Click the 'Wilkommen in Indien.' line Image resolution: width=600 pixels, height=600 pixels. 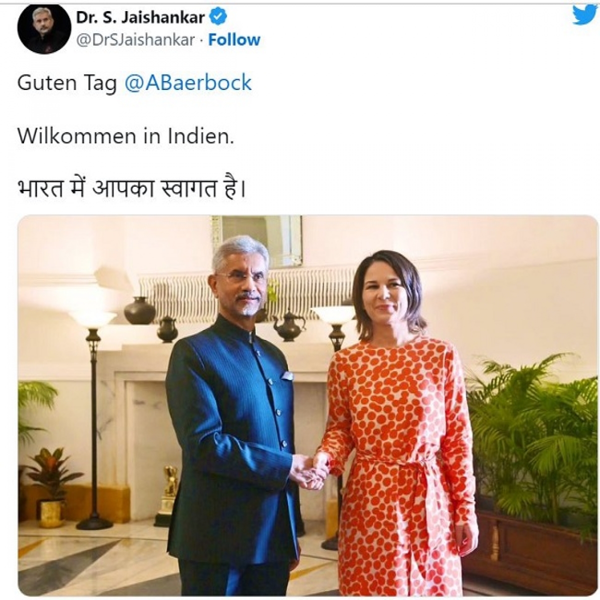(x=125, y=136)
